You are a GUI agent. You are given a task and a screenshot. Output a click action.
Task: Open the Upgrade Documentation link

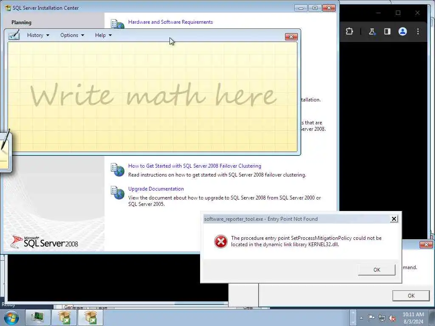[x=156, y=189]
